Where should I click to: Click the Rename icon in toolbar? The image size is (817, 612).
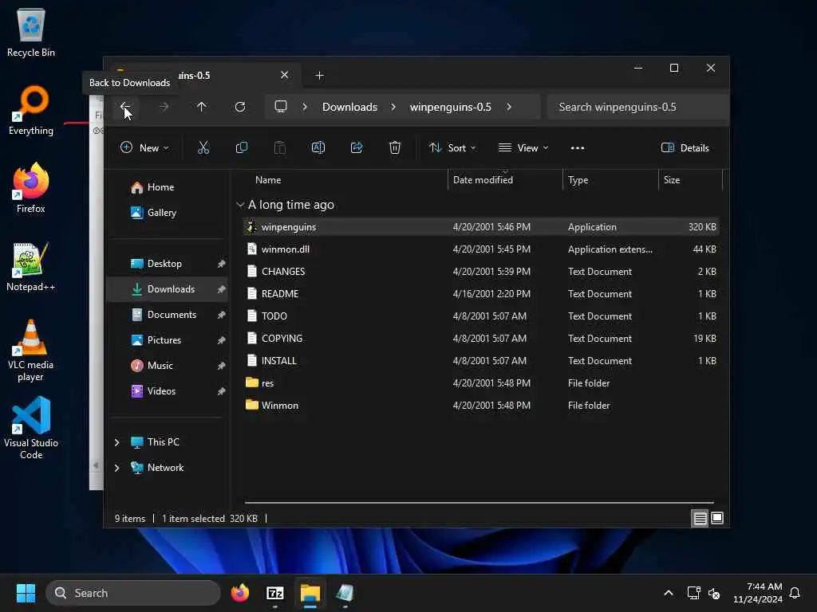pyautogui.click(x=318, y=147)
